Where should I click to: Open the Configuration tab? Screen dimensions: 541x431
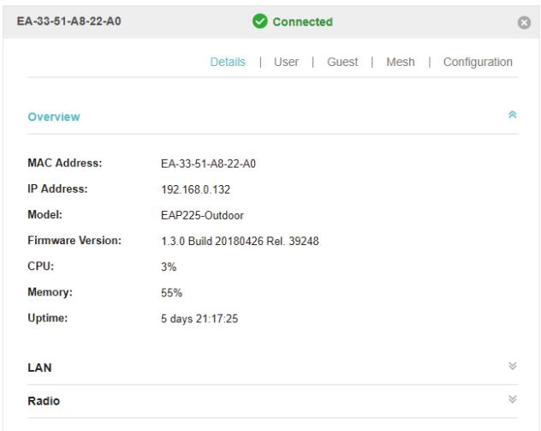pos(478,63)
